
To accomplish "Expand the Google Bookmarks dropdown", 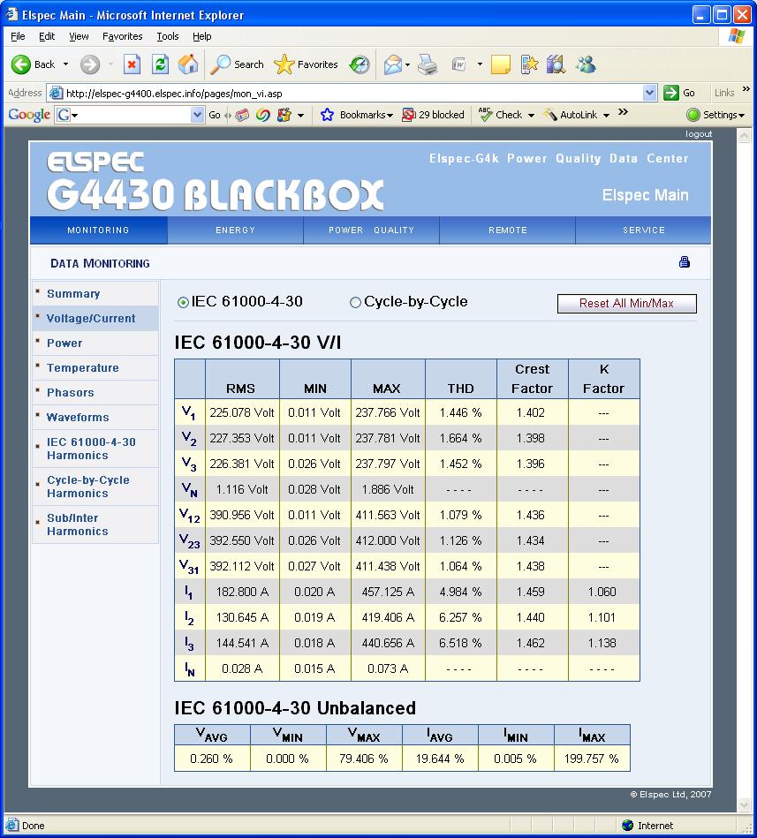I will click(390, 115).
